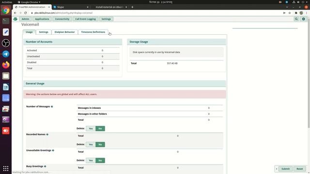Open the Chrome extensions puzzle icon
The width and height of the screenshot is (310, 174).
coord(296,13)
